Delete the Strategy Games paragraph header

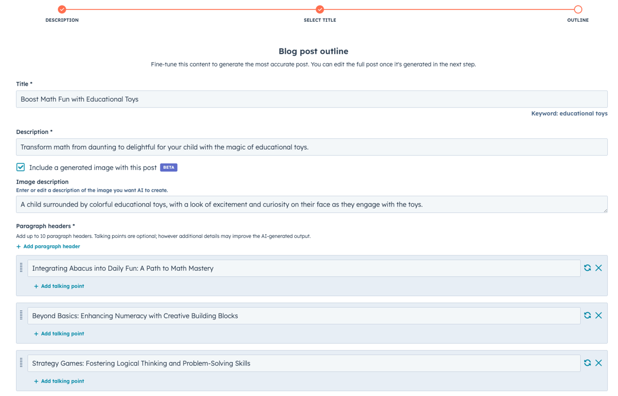pos(598,363)
